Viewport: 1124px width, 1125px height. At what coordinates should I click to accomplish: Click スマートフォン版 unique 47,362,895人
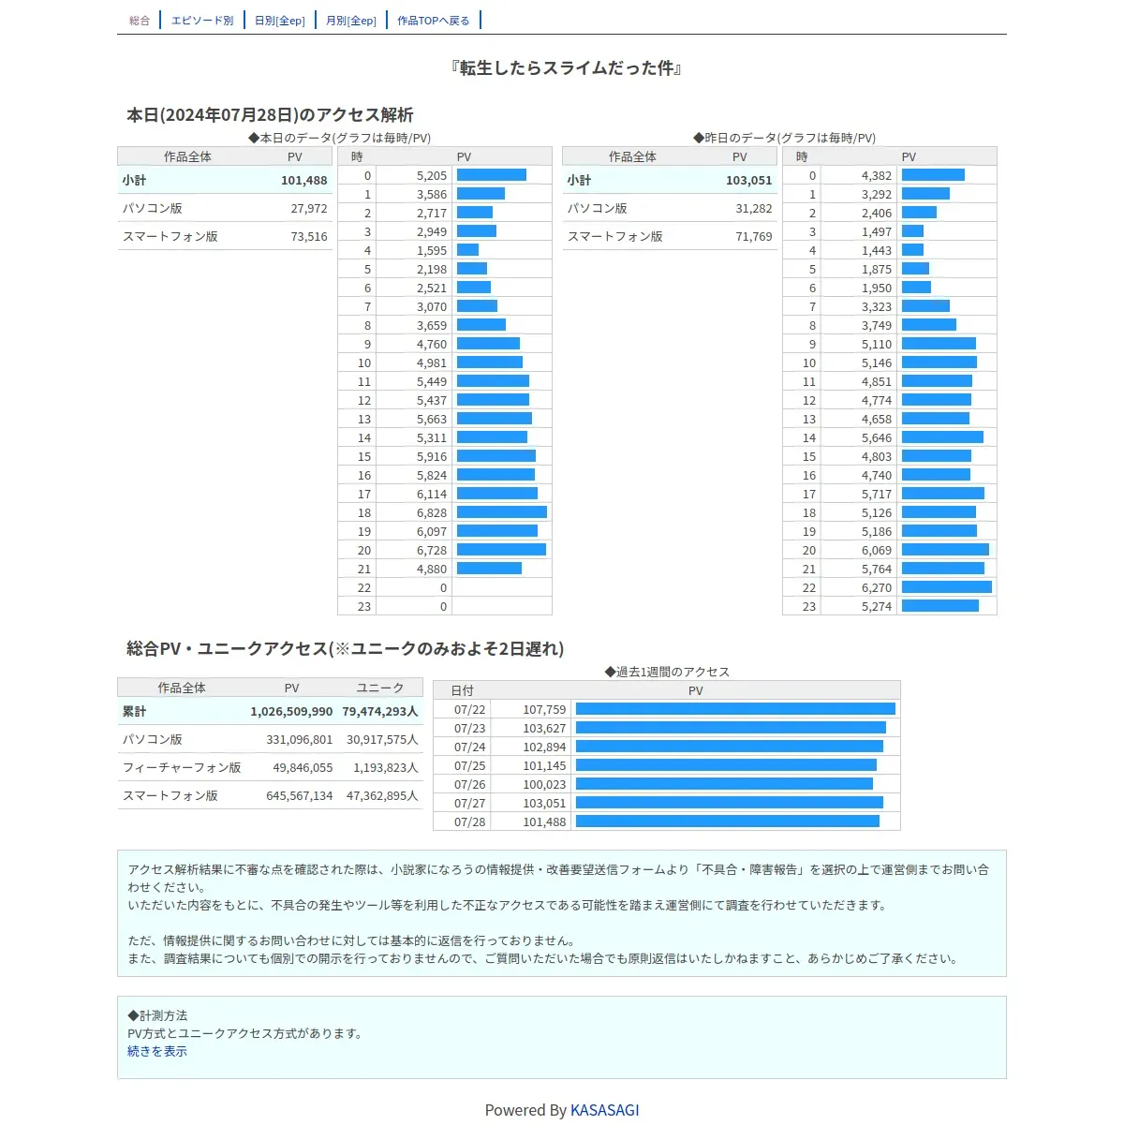pos(382,795)
